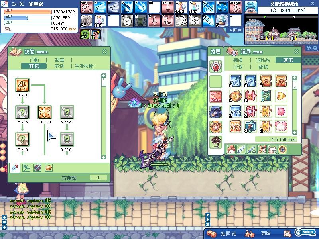Image resolution: width=319 pixels, height=239 pixels.
Task: Click the skill list scroll-up arrow
Action: [104, 76]
